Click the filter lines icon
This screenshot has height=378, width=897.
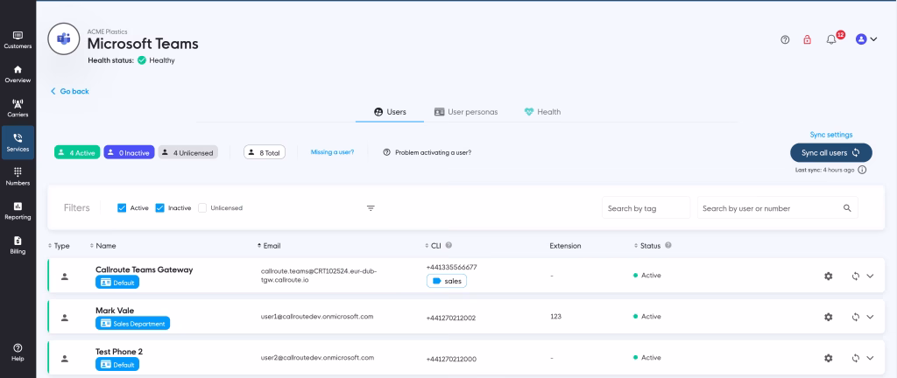(x=371, y=208)
